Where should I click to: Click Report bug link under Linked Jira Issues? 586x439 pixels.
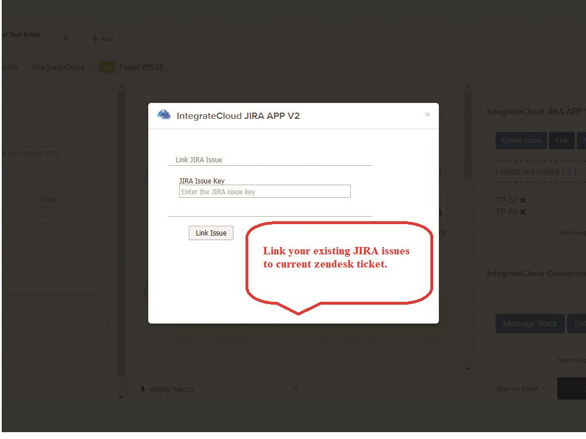coord(572,233)
